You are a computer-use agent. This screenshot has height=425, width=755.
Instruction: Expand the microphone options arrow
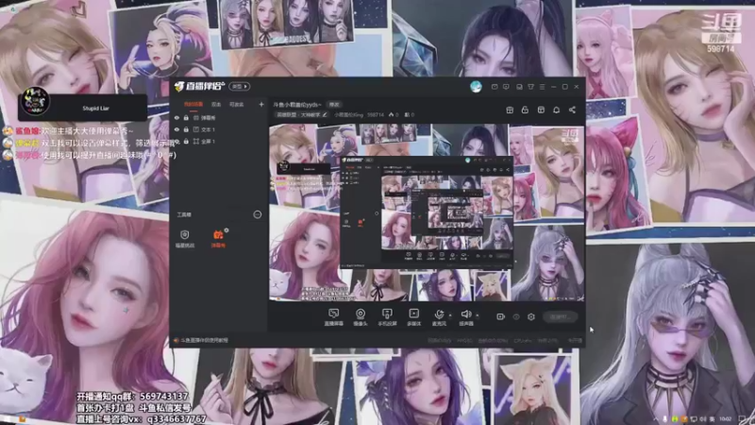[x=450, y=315]
